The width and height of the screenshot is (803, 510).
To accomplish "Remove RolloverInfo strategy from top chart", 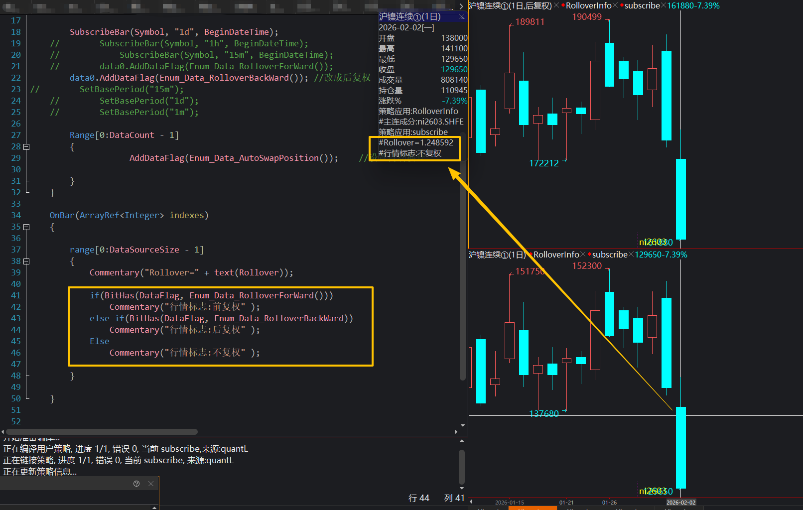I will [x=615, y=5].
